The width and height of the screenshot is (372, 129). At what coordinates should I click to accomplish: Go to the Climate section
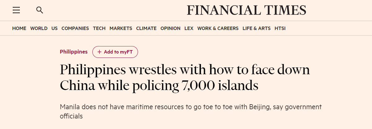pos(146,28)
